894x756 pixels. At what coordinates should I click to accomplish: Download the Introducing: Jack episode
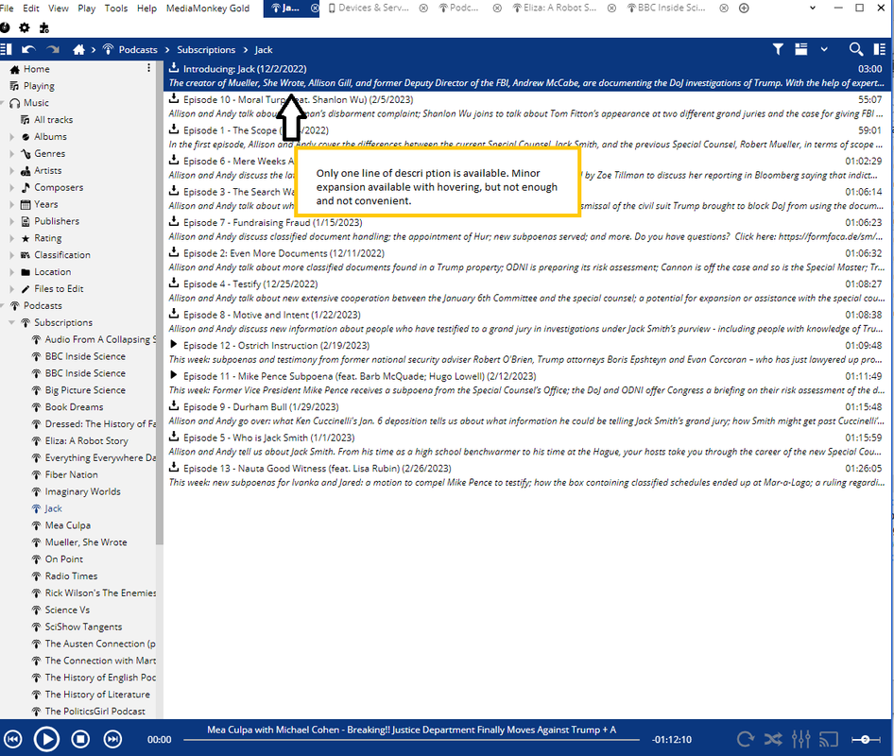coord(174,68)
